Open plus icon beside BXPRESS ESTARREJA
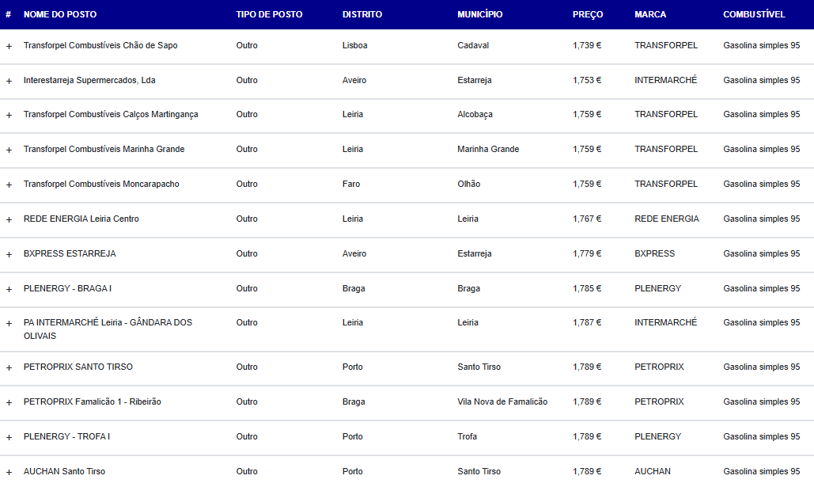Image resolution: width=814 pixels, height=487 pixels. [9, 255]
